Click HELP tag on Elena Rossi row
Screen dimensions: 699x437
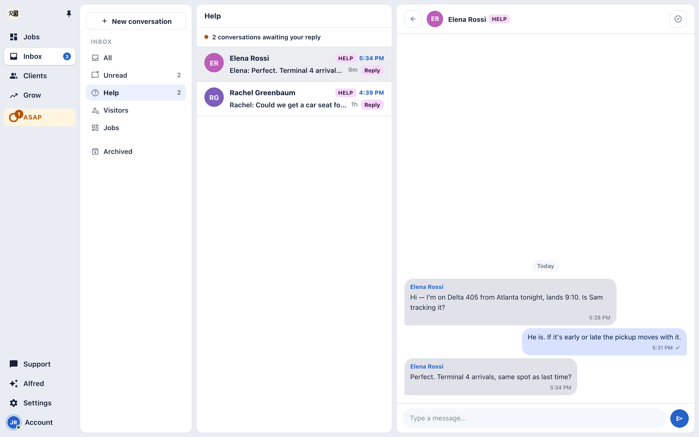(345, 58)
